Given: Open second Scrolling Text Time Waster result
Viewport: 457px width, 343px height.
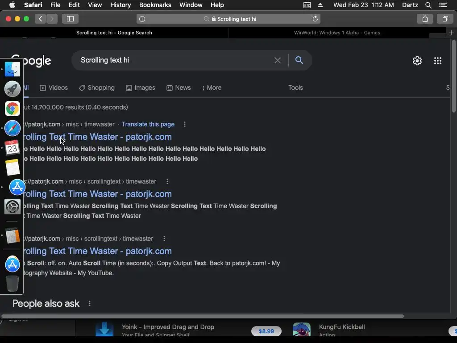Looking at the screenshot, I should (97, 194).
